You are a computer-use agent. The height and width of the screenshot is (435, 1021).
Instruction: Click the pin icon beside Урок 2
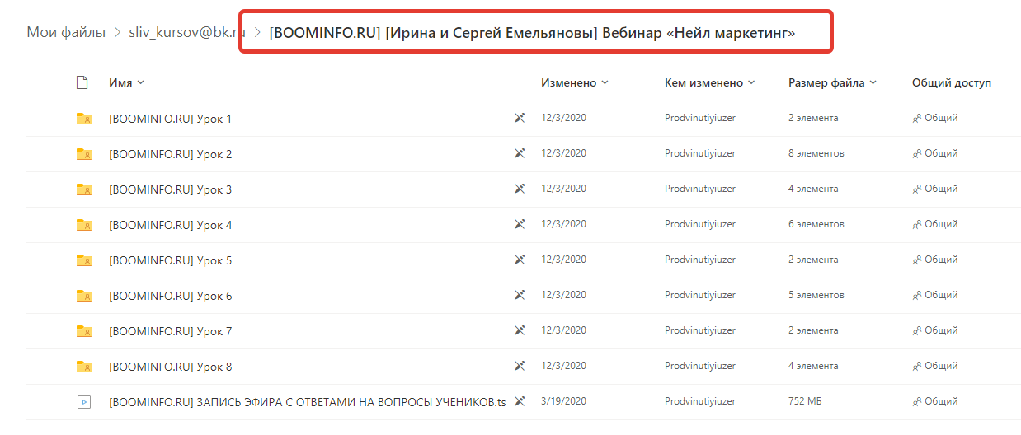[x=520, y=153]
